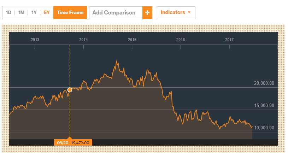Click the 09/20 date flag
288x164 pixels.
point(62,142)
